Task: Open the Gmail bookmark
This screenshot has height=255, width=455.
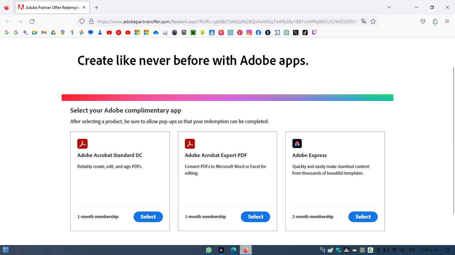Action: 44,33
